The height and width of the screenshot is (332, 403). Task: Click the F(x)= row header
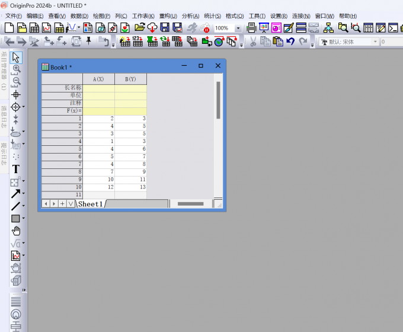click(x=62, y=111)
